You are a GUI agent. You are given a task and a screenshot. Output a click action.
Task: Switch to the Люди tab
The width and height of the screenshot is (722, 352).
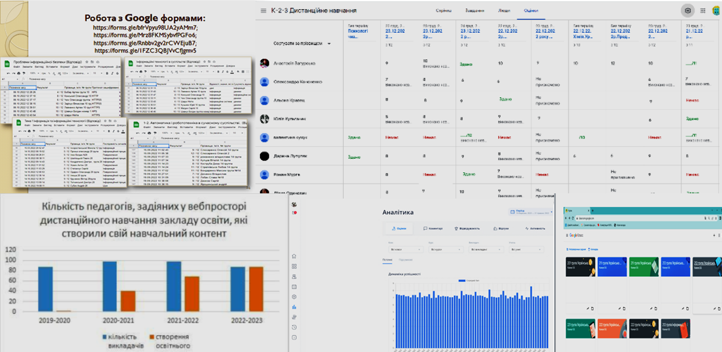coord(504,11)
